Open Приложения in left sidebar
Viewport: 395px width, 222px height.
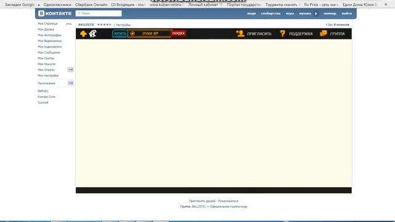46,83
